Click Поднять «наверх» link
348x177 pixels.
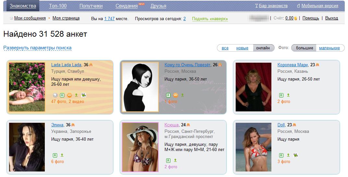tap(210, 19)
